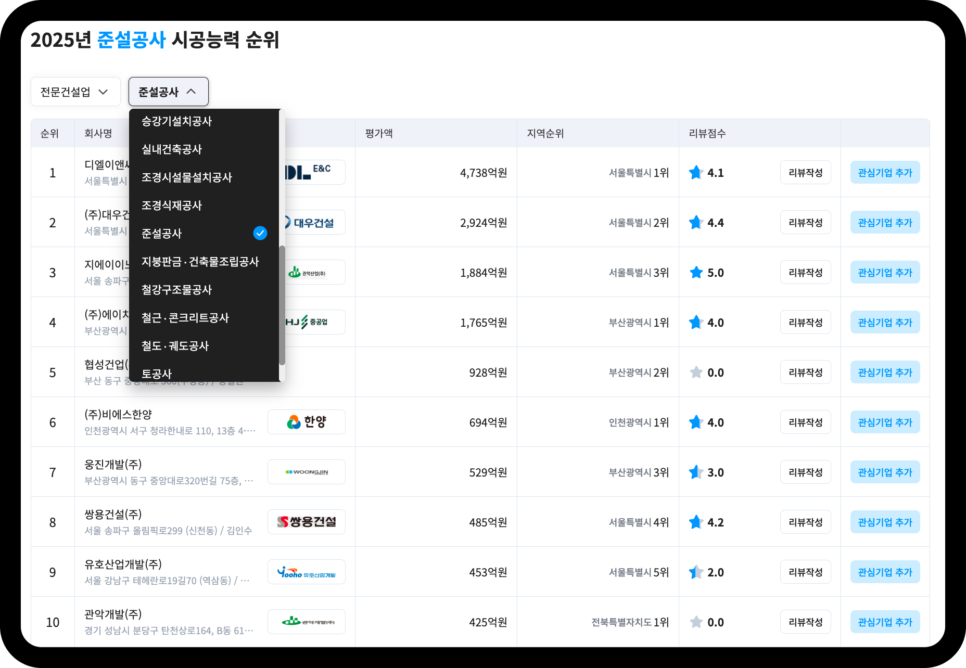Choose 지붕판금·건축물조립공사 option
The width and height of the screenshot is (966, 668).
tap(204, 262)
